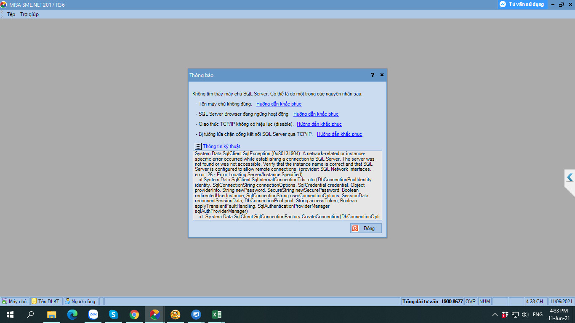Image resolution: width=575 pixels, height=323 pixels.
Task: Click the Máy chủ status bar icon
Action: [x=5, y=302]
